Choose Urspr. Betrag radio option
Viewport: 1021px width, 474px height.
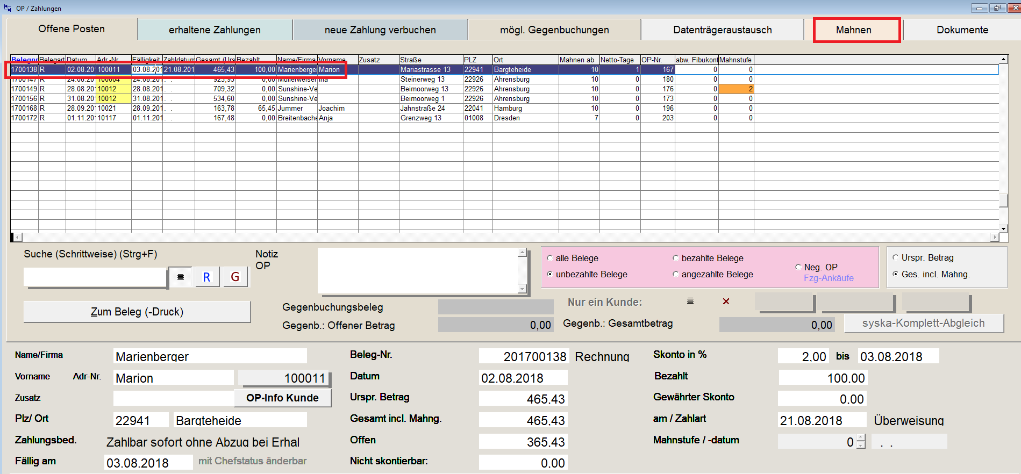click(x=923, y=257)
